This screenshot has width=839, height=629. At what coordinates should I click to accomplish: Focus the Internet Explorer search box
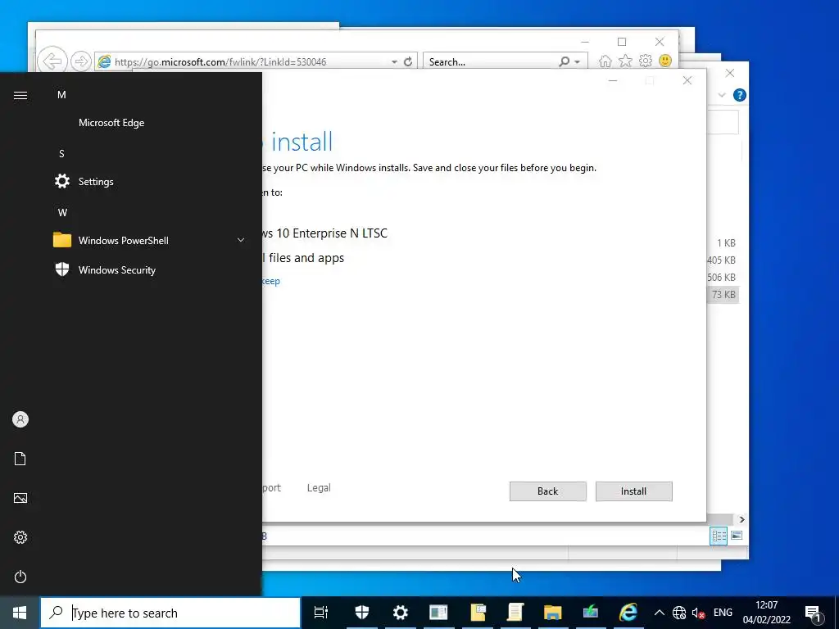click(490, 62)
